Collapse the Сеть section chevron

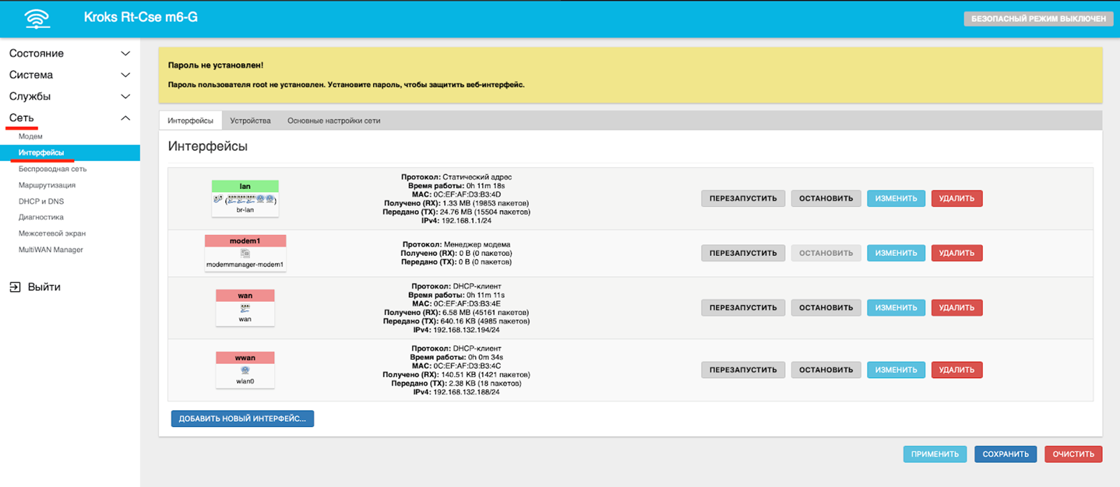tap(125, 118)
